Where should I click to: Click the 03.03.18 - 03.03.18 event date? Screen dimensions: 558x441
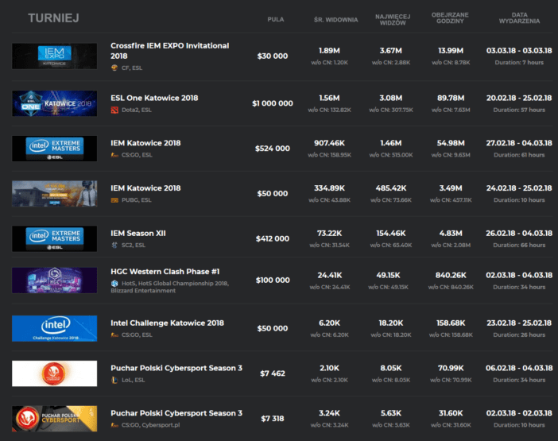(519, 51)
